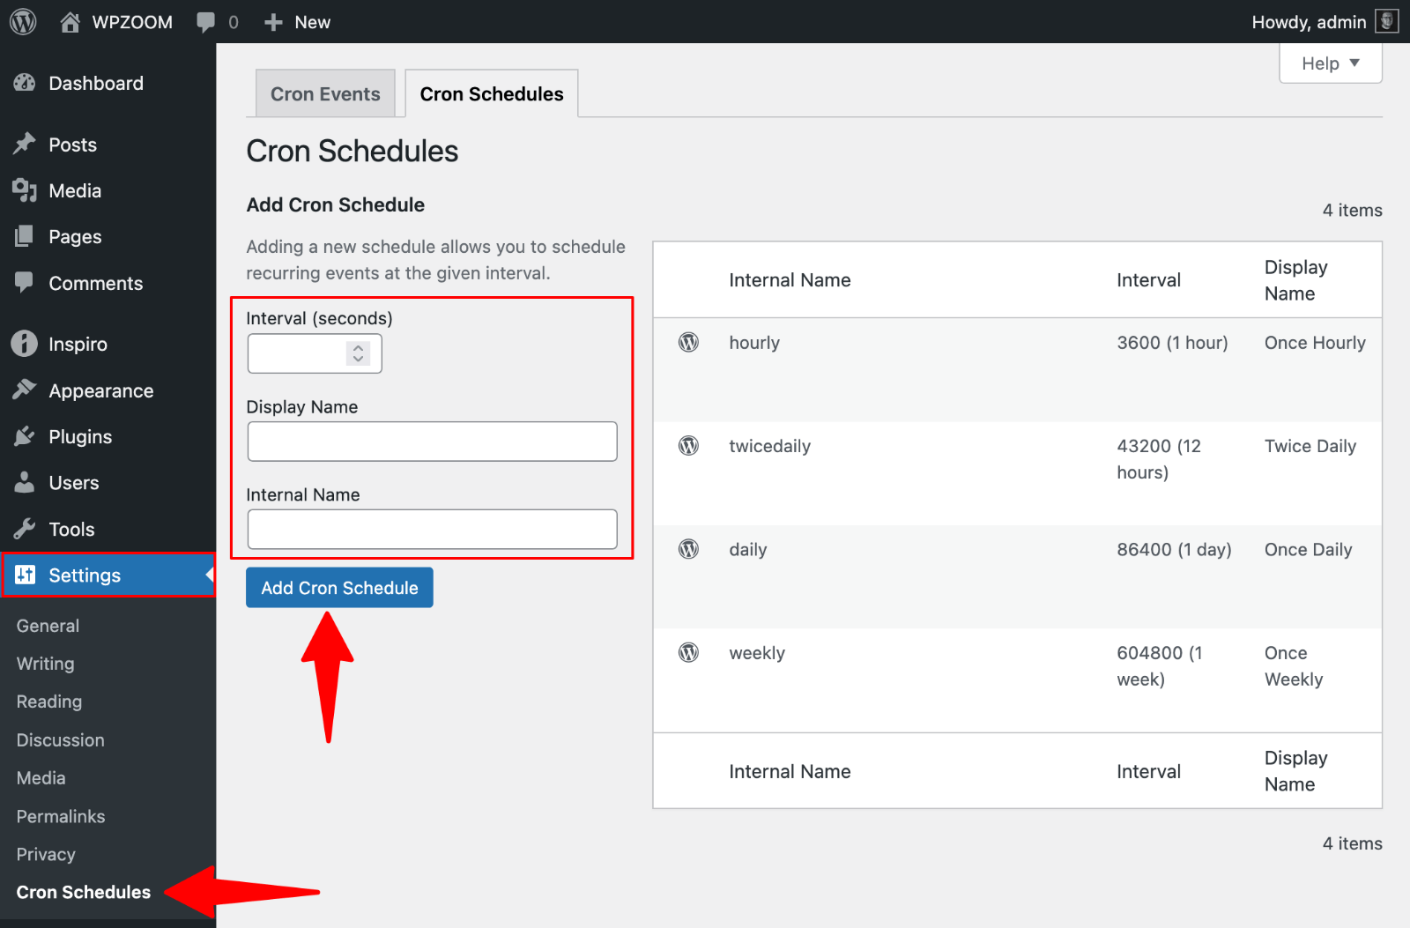Click the admin avatar in top bar
The image size is (1410, 928).
pos(1386,21)
